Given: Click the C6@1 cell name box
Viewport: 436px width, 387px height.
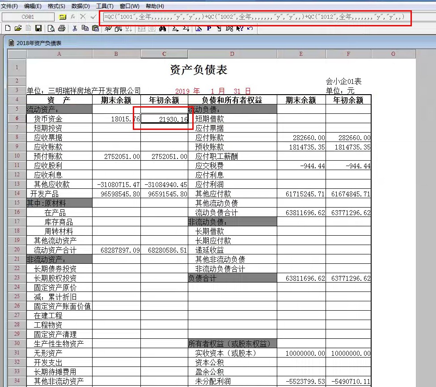Looking at the screenshot, I should click(x=28, y=17).
